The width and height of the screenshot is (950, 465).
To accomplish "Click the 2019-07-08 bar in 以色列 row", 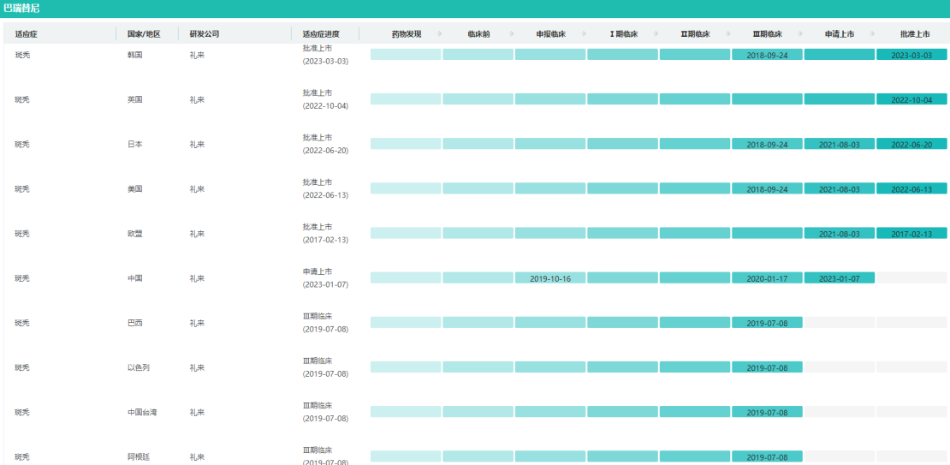I will (x=767, y=367).
